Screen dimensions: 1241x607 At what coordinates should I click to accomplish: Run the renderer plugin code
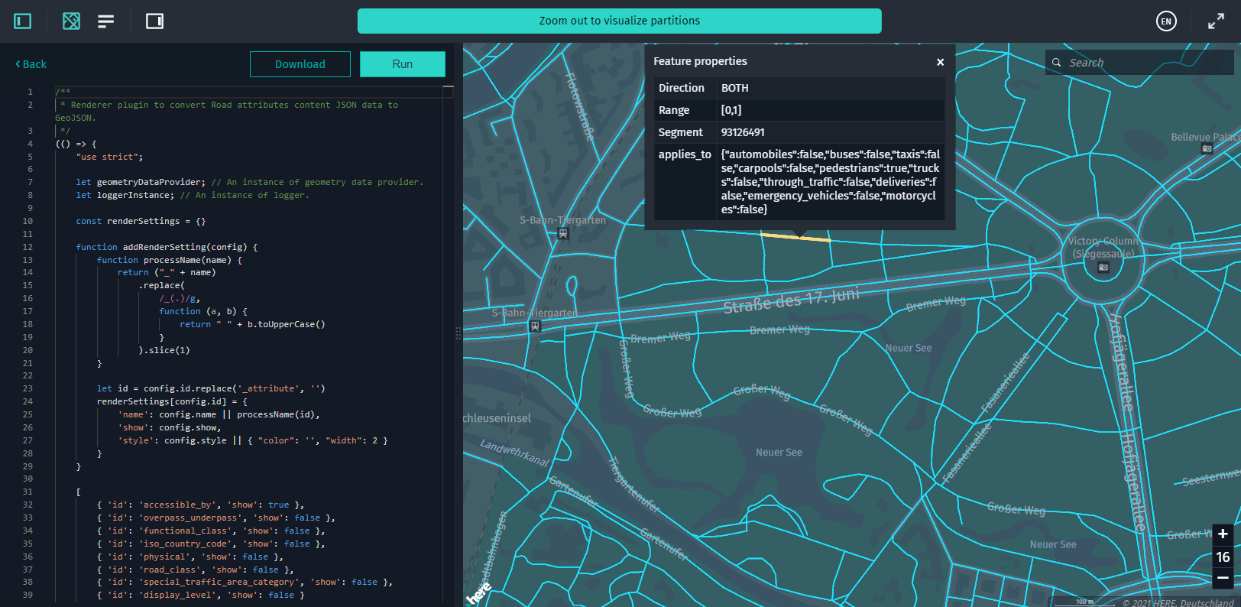pyautogui.click(x=402, y=64)
